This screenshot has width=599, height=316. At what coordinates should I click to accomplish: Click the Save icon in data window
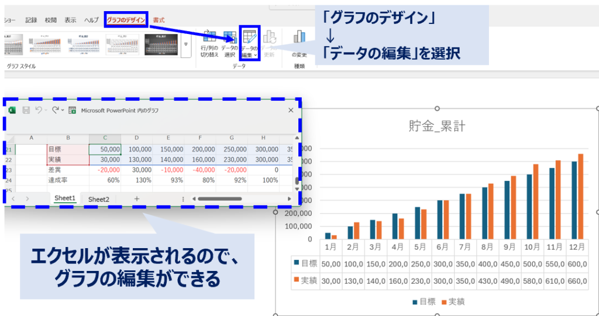pyautogui.click(x=26, y=110)
